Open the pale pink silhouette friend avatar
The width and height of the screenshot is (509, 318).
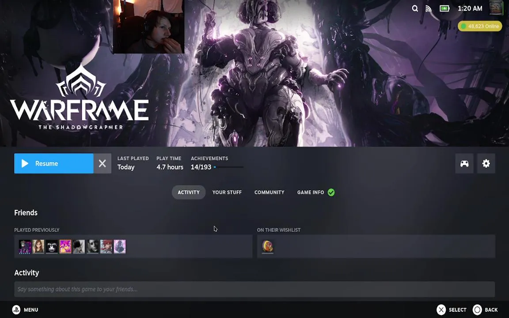point(120,246)
